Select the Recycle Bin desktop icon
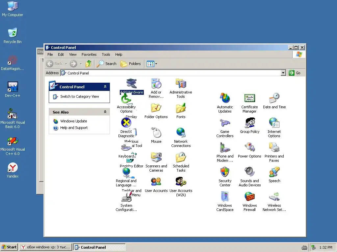337x252 pixels. point(13,35)
